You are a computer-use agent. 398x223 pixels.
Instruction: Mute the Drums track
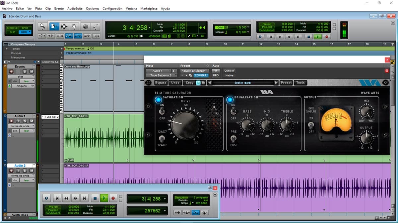coord(32,72)
